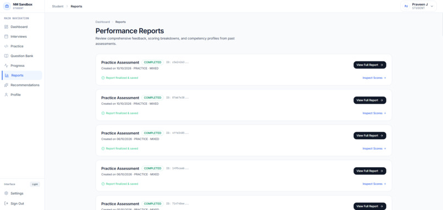Screen dimensions: 443x210
Task: Go to Dashboard via the page breadcrumb
Action: tap(103, 22)
